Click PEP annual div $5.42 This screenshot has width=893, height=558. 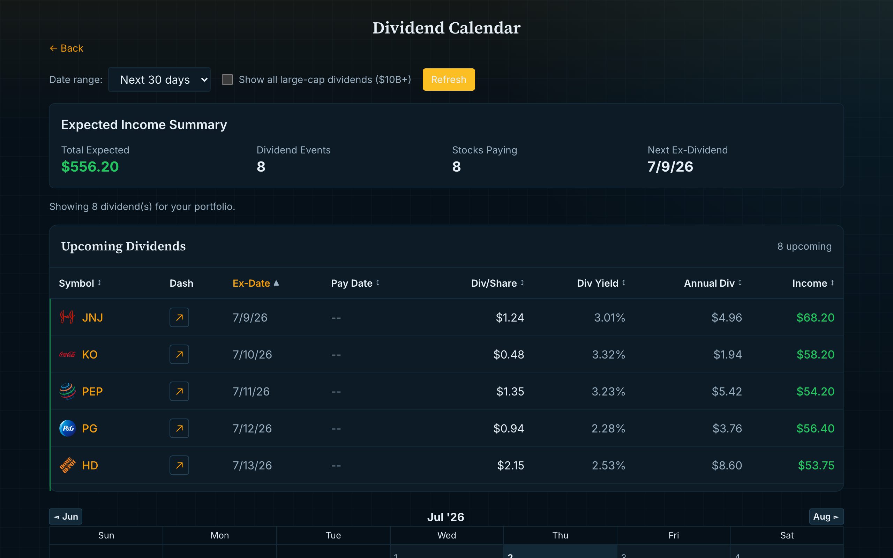click(727, 391)
